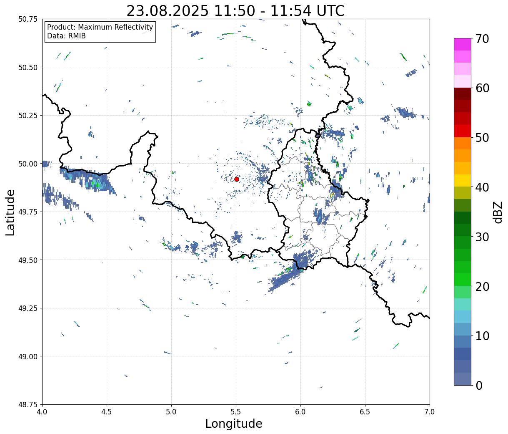508x434 pixels.
Task: Click latitude tick label 50.75
Action: pyautogui.click(x=28, y=19)
